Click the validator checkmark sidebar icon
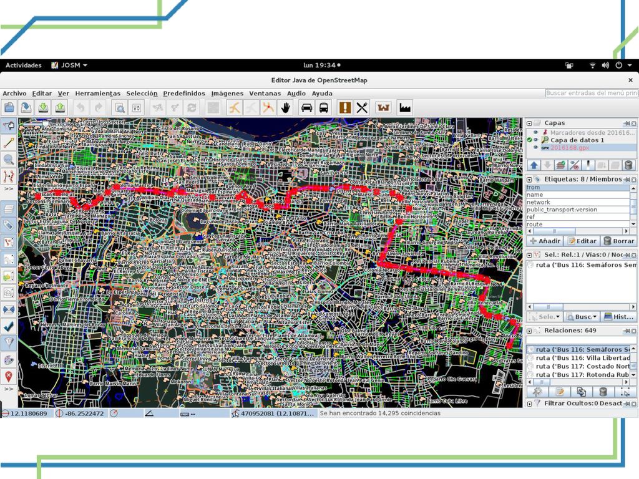 click(x=9, y=326)
